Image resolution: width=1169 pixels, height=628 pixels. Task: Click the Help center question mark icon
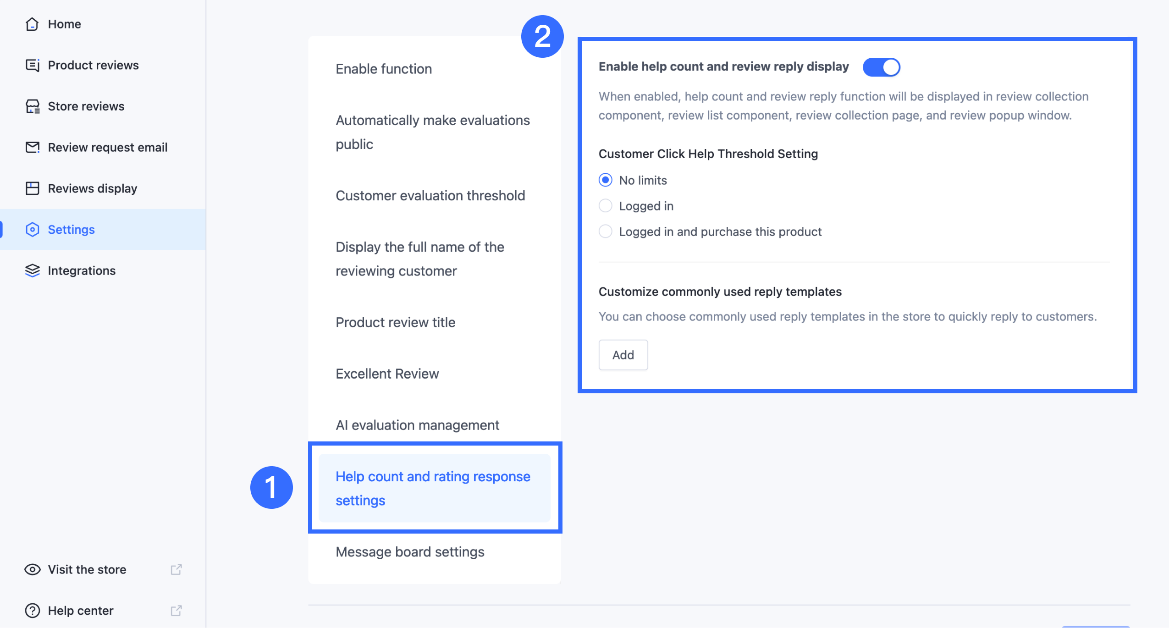(32, 611)
